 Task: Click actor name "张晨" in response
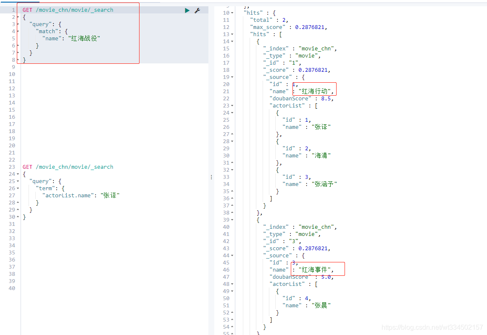point(321,305)
